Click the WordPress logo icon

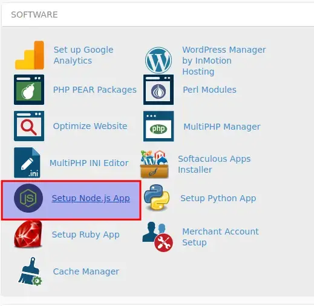point(159,60)
